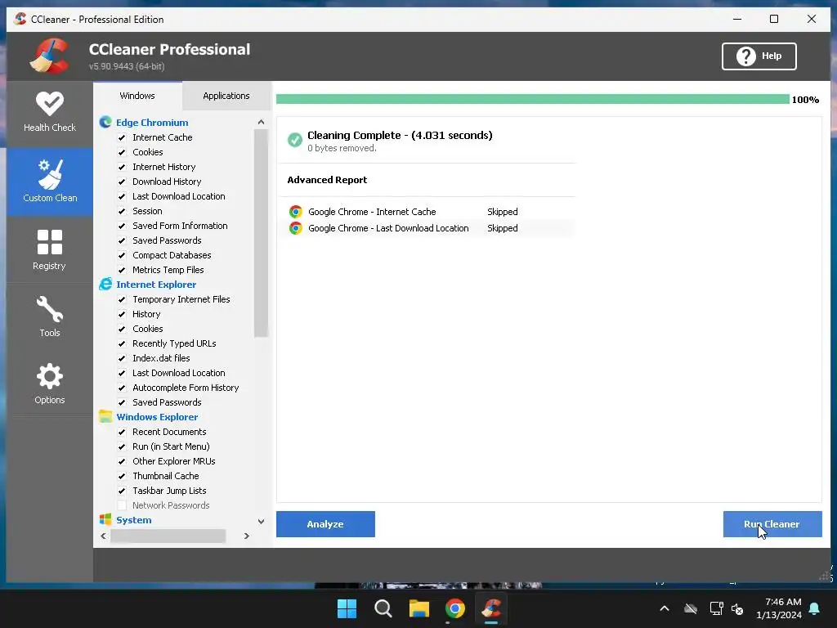
Task: Click the list scroll-down arrow
Action: tap(261, 521)
